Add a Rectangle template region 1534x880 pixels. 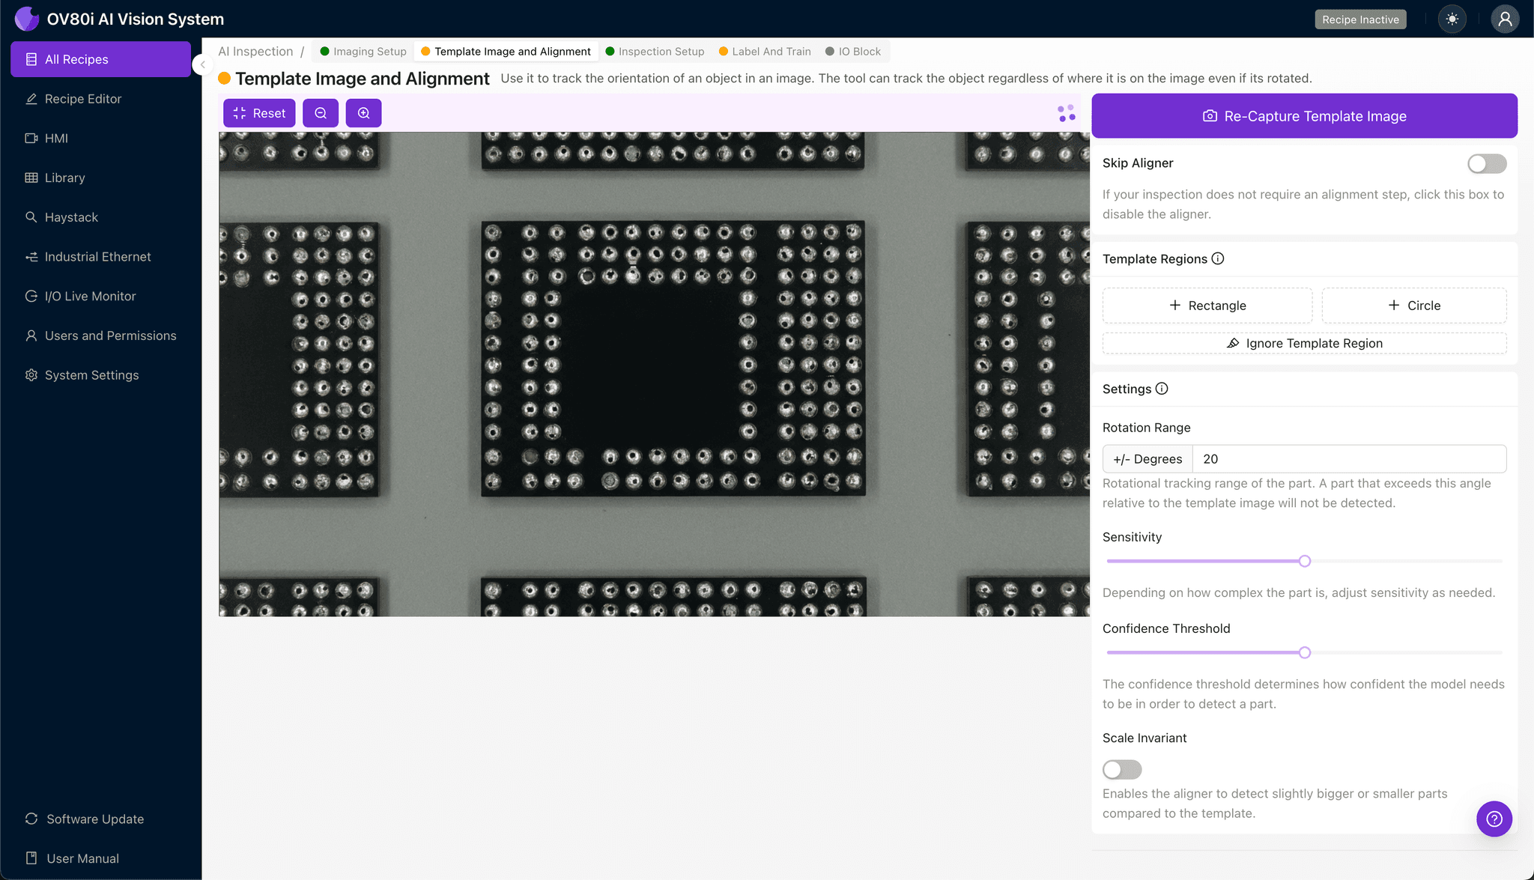pyautogui.click(x=1207, y=306)
